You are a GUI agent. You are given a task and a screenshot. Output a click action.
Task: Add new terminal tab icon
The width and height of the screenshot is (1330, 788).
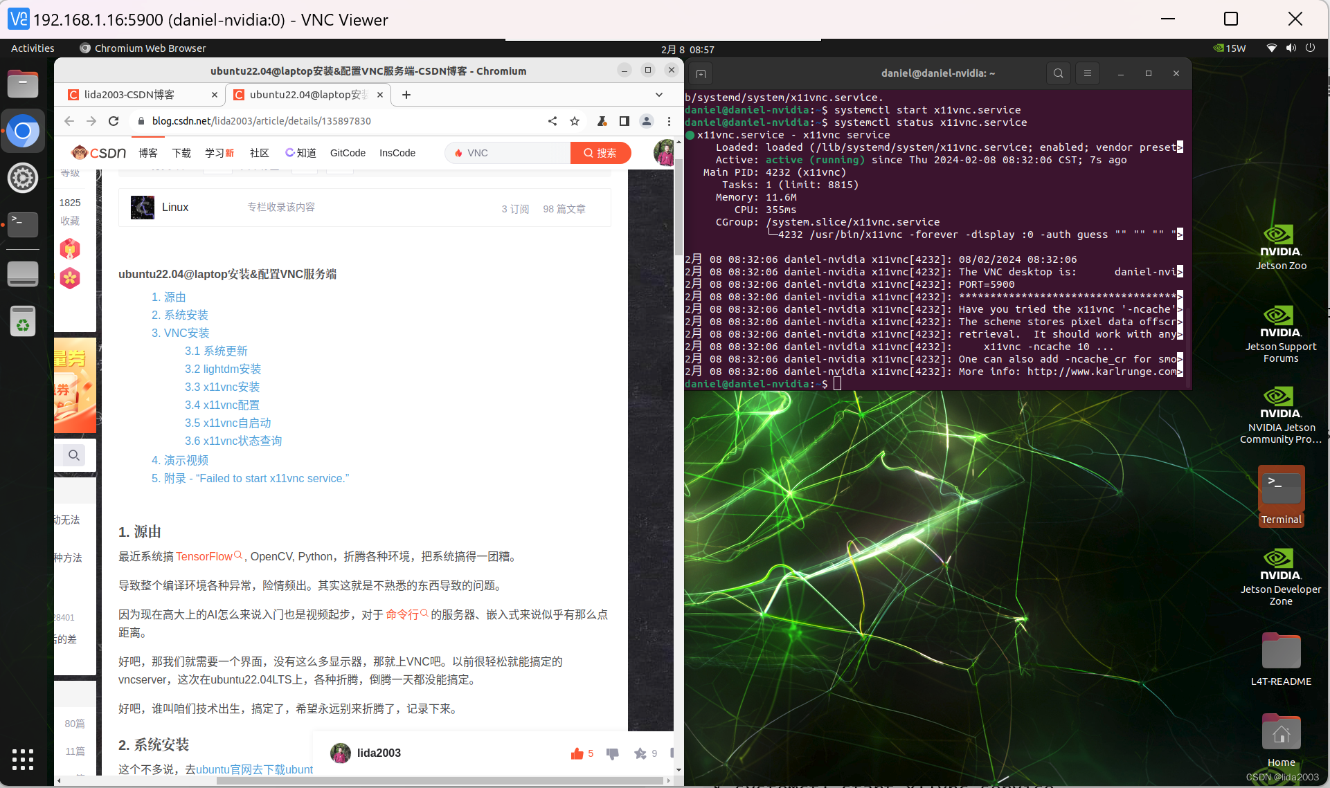click(701, 73)
